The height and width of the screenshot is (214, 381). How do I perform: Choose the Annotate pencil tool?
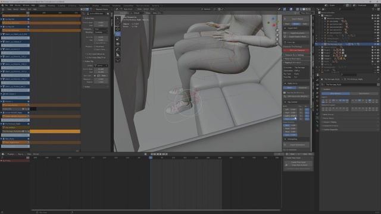coord(118,49)
